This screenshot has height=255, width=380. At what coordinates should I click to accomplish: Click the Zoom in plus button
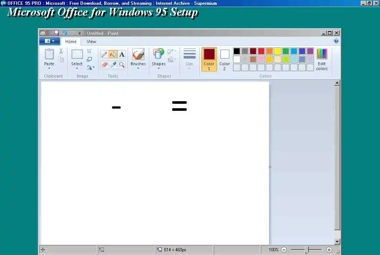(x=329, y=250)
